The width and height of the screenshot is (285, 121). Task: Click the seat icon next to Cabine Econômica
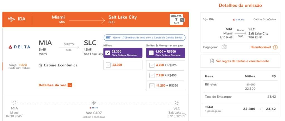point(40,65)
